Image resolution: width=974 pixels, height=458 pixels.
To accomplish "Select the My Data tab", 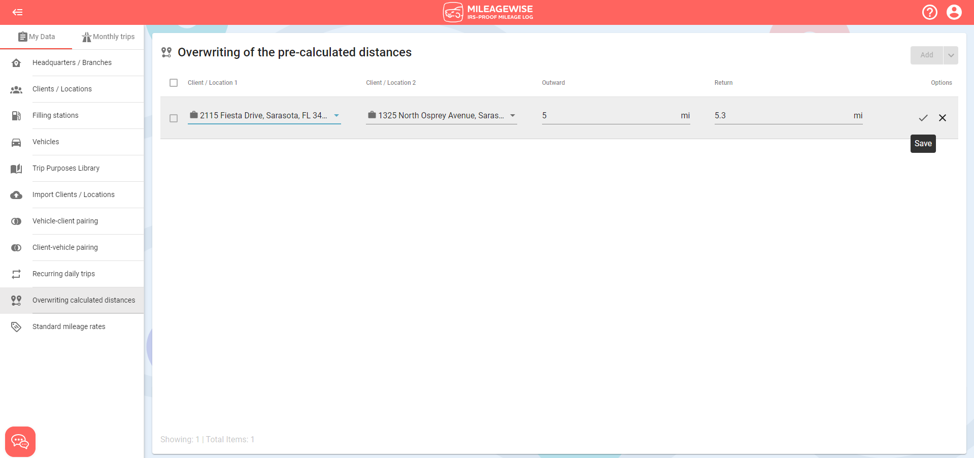I will [x=37, y=37].
